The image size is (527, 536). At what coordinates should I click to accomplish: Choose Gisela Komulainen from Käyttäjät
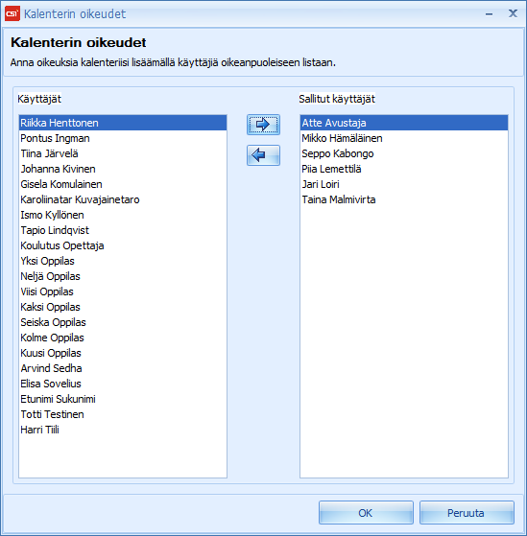tap(123, 184)
